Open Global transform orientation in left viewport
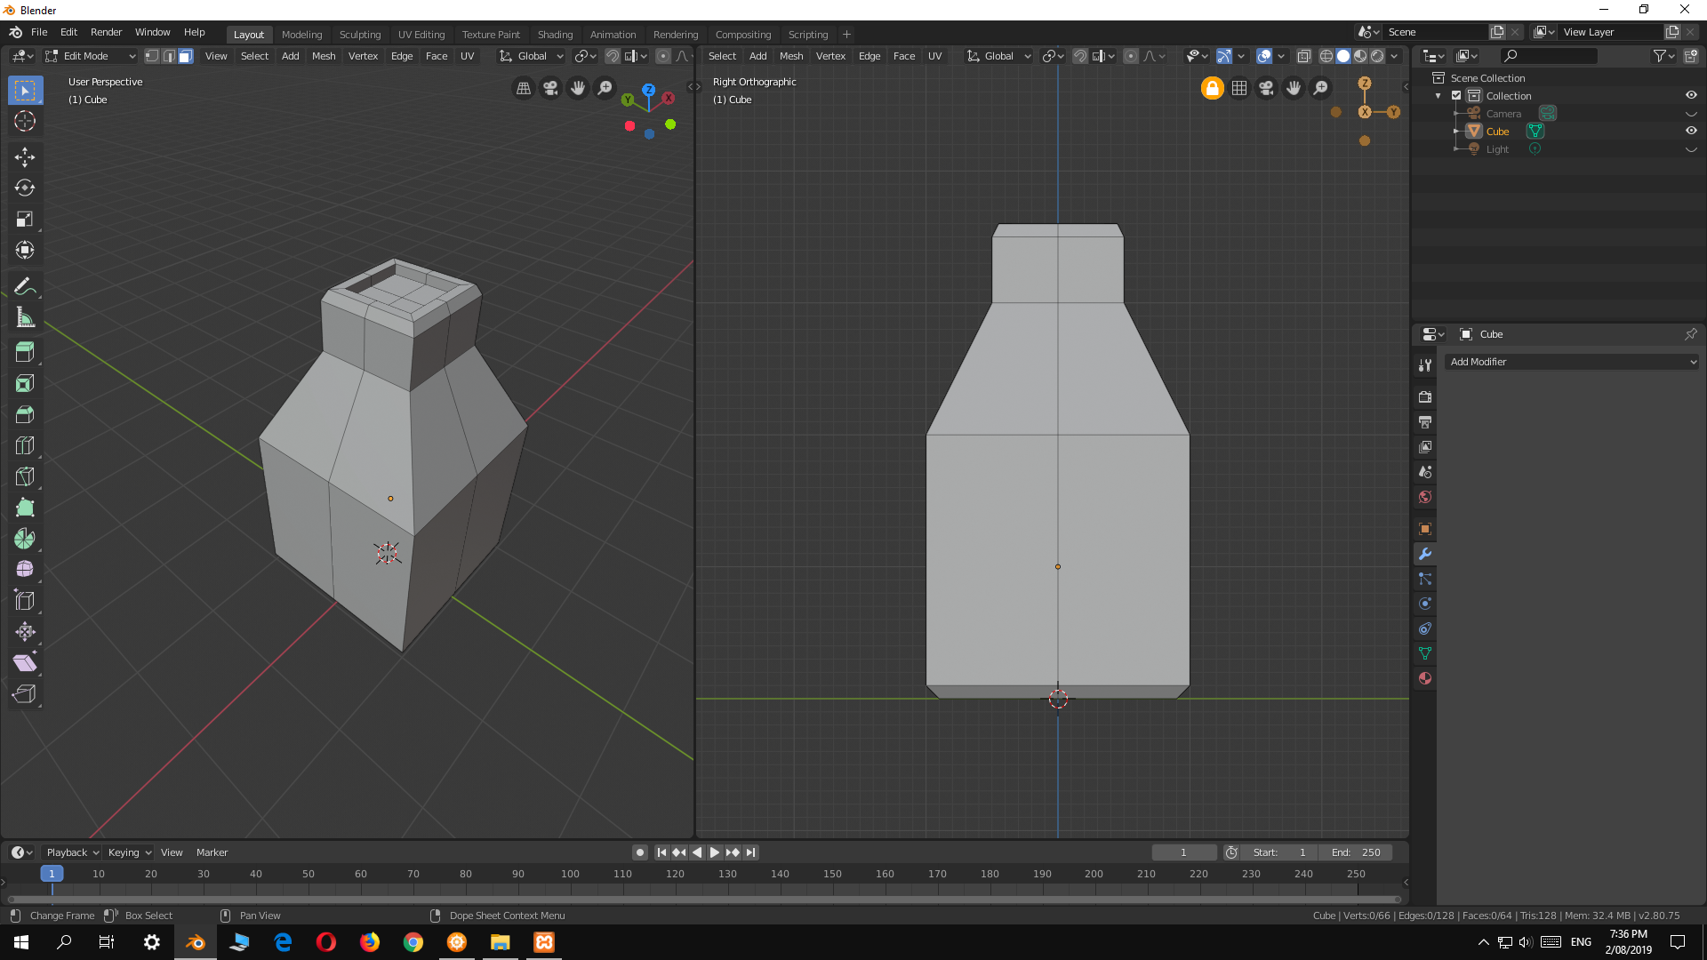The width and height of the screenshot is (1707, 960). coord(531,56)
